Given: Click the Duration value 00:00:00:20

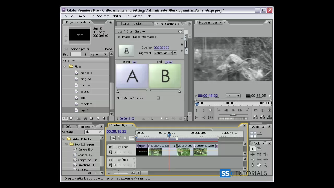Looking at the screenshot, I should click(x=161, y=48).
